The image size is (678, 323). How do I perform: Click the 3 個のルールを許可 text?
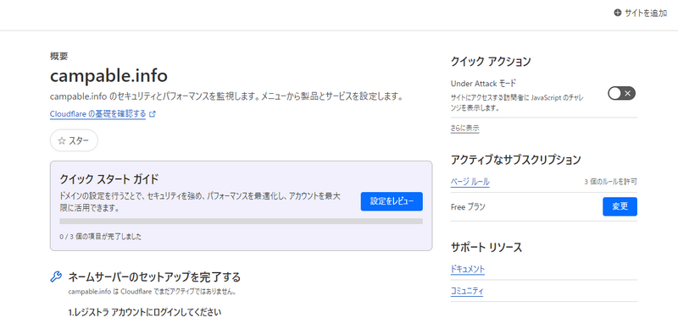click(x=610, y=182)
